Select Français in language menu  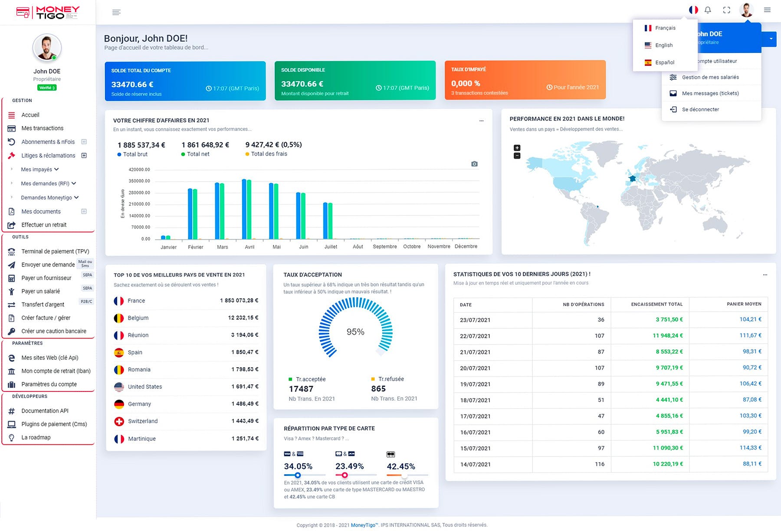(665, 28)
